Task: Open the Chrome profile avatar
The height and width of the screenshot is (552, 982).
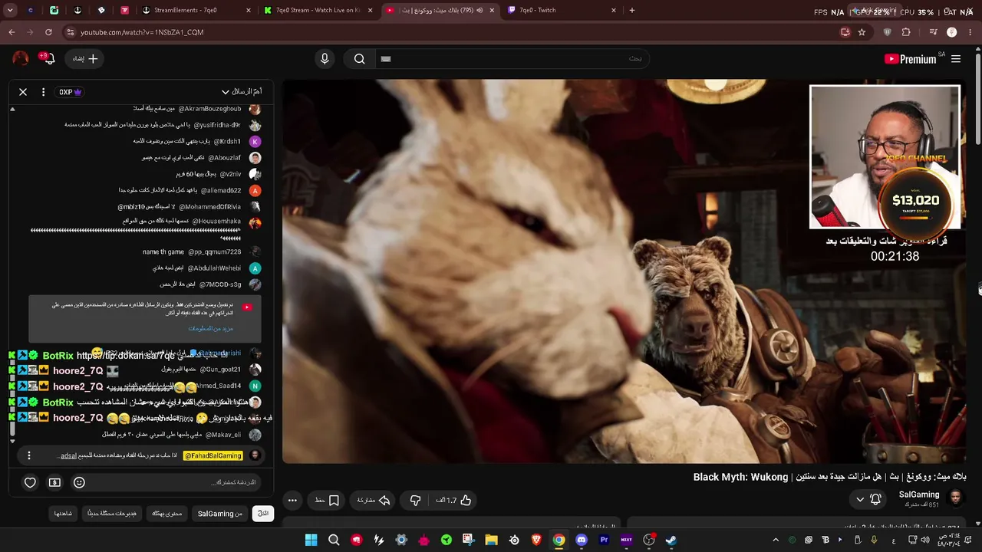Action: (951, 32)
